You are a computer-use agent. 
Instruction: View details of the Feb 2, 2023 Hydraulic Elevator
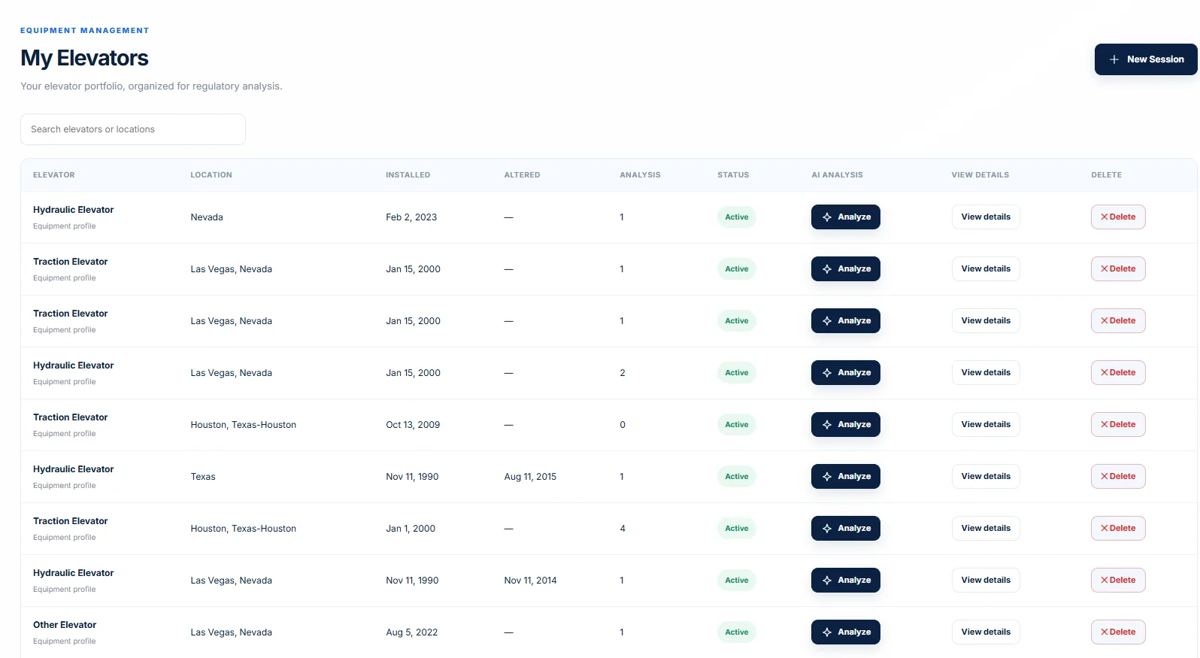tap(986, 217)
